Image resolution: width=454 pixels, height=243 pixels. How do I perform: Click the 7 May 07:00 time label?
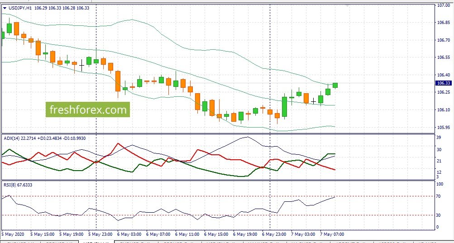click(332, 234)
